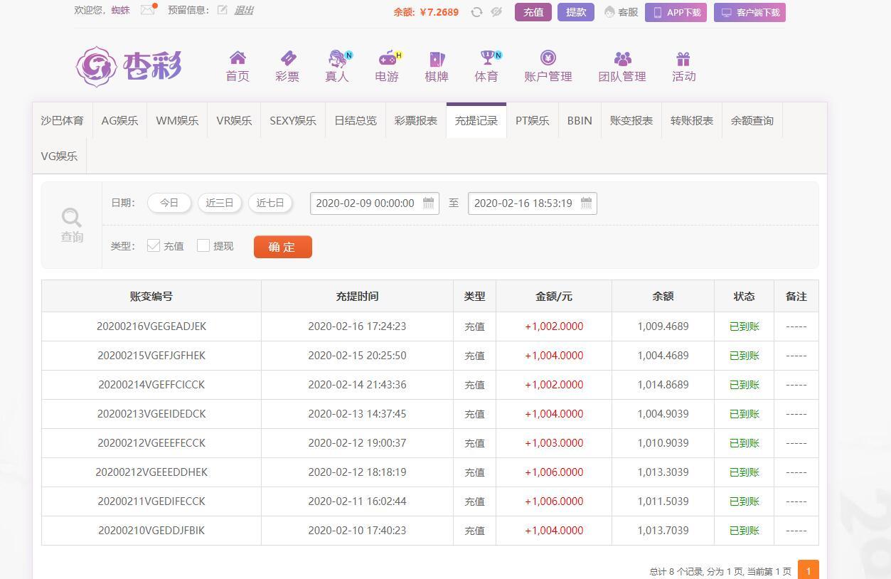This screenshot has height=579, width=891.
Task: Switch to BBIN tab
Action: pyautogui.click(x=580, y=120)
